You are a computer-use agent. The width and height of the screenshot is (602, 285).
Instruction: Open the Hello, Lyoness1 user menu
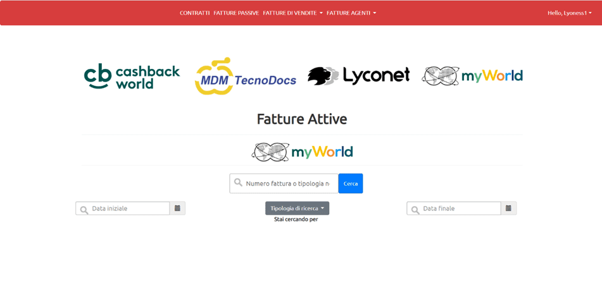pos(569,13)
